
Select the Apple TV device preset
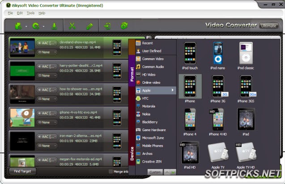coord(218,155)
